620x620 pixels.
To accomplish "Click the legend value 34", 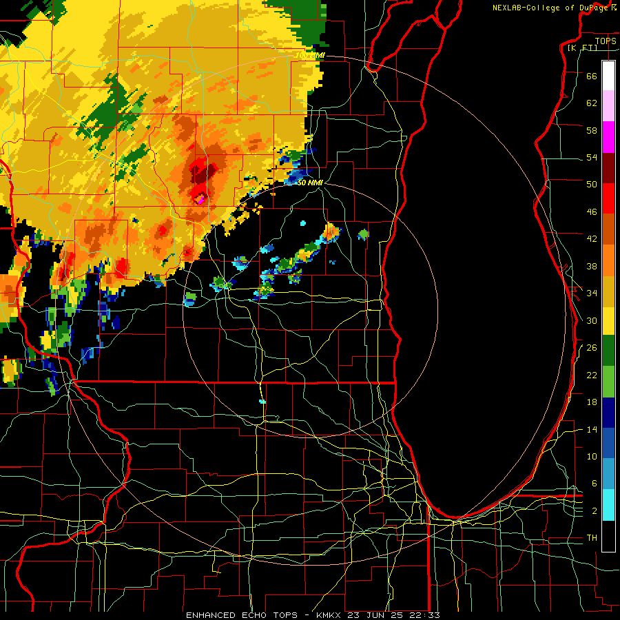I will coord(592,293).
